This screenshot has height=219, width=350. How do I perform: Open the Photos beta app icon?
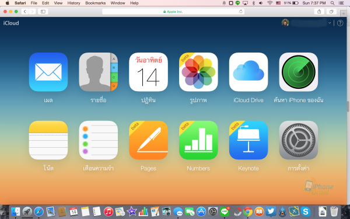point(198,72)
